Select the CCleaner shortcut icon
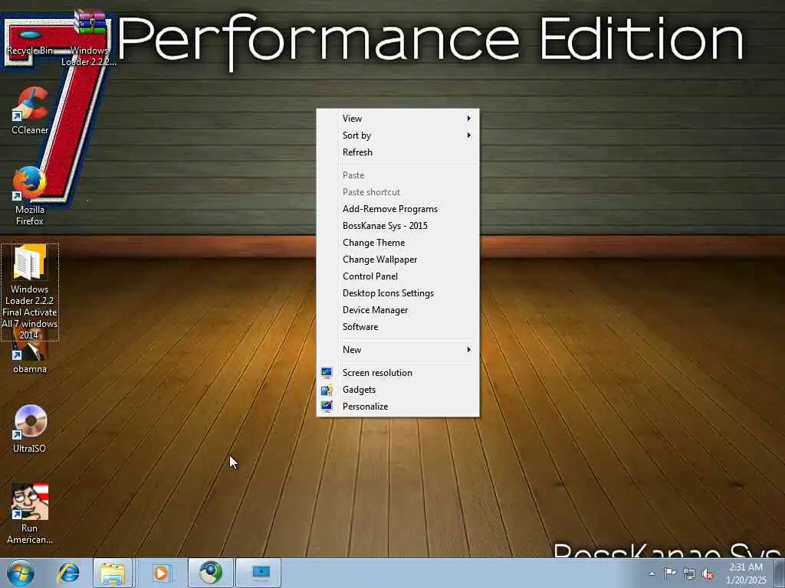The height and width of the screenshot is (588, 785). pos(30,111)
